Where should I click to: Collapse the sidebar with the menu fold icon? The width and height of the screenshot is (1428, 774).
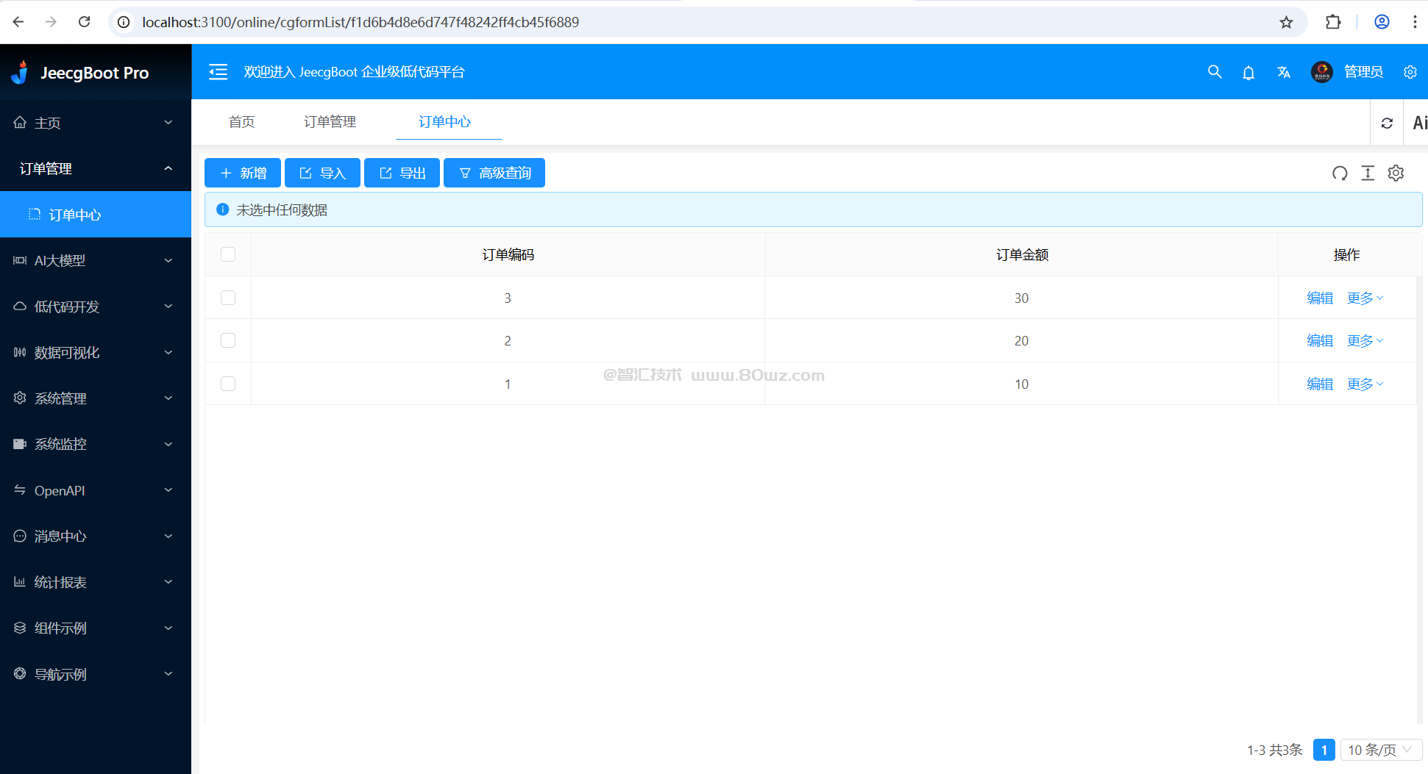[218, 72]
